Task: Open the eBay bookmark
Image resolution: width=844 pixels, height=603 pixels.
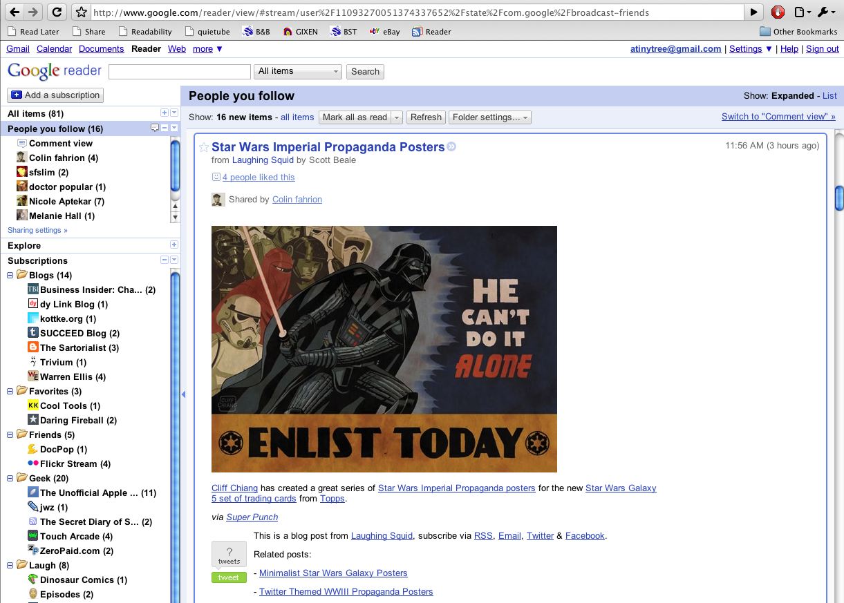Action: coord(385,32)
